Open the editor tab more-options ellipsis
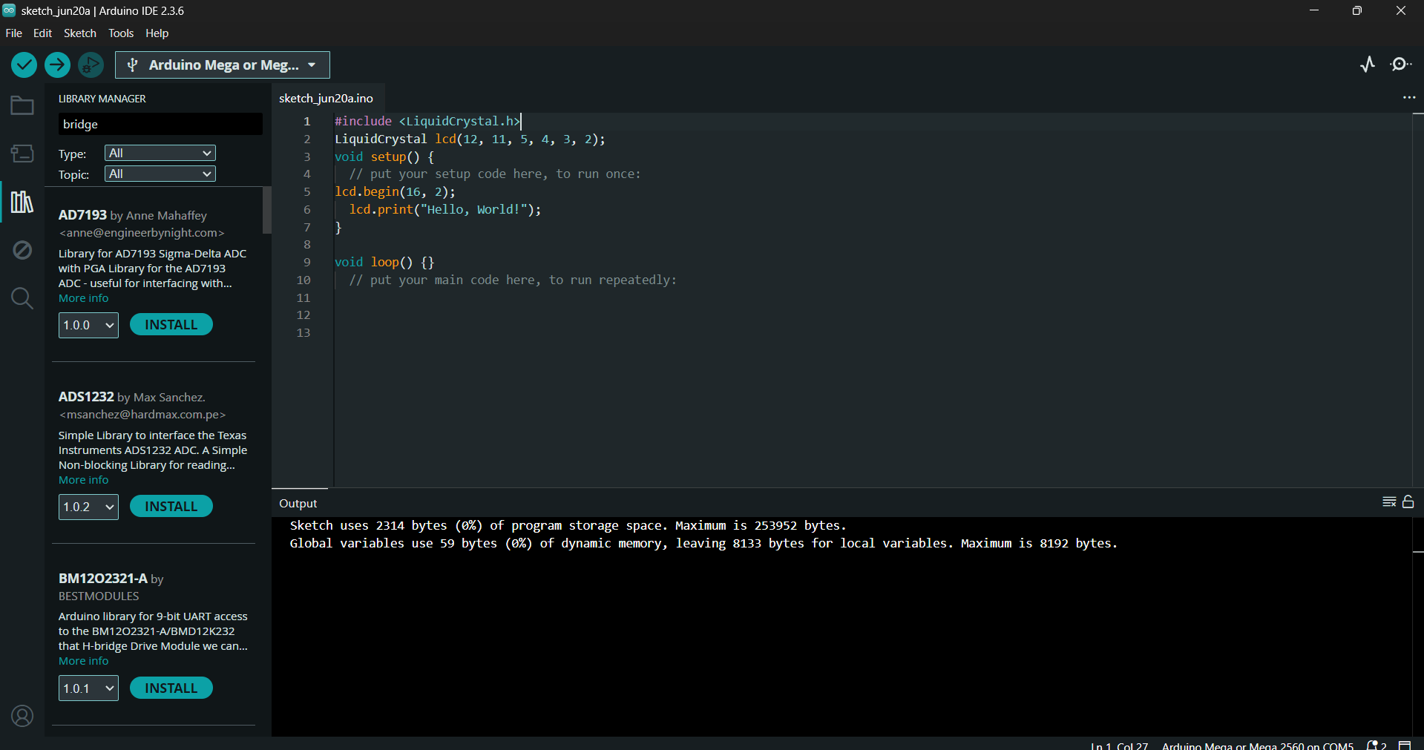1424x750 pixels. [x=1408, y=98]
